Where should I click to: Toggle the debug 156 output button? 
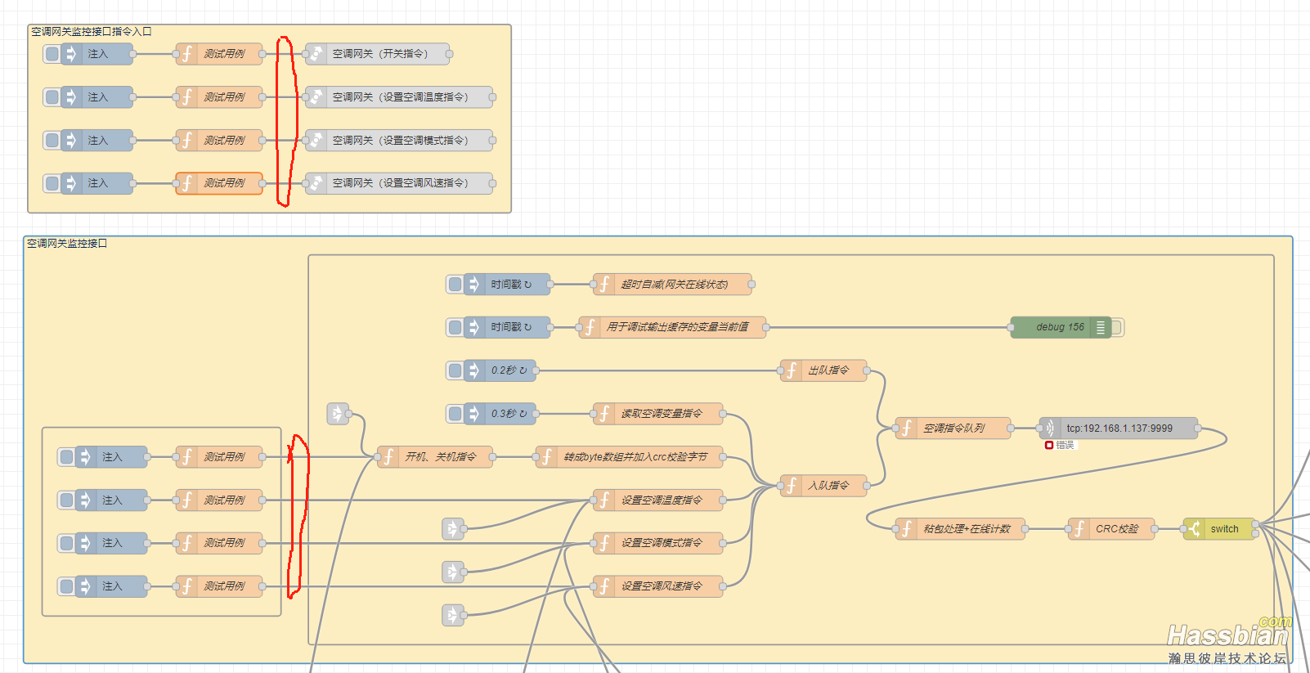1117,327
